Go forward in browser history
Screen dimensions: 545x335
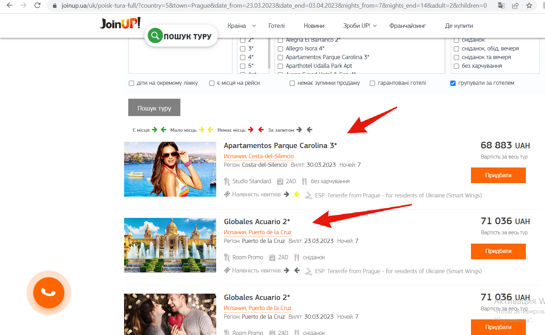(x=23, y=5)
